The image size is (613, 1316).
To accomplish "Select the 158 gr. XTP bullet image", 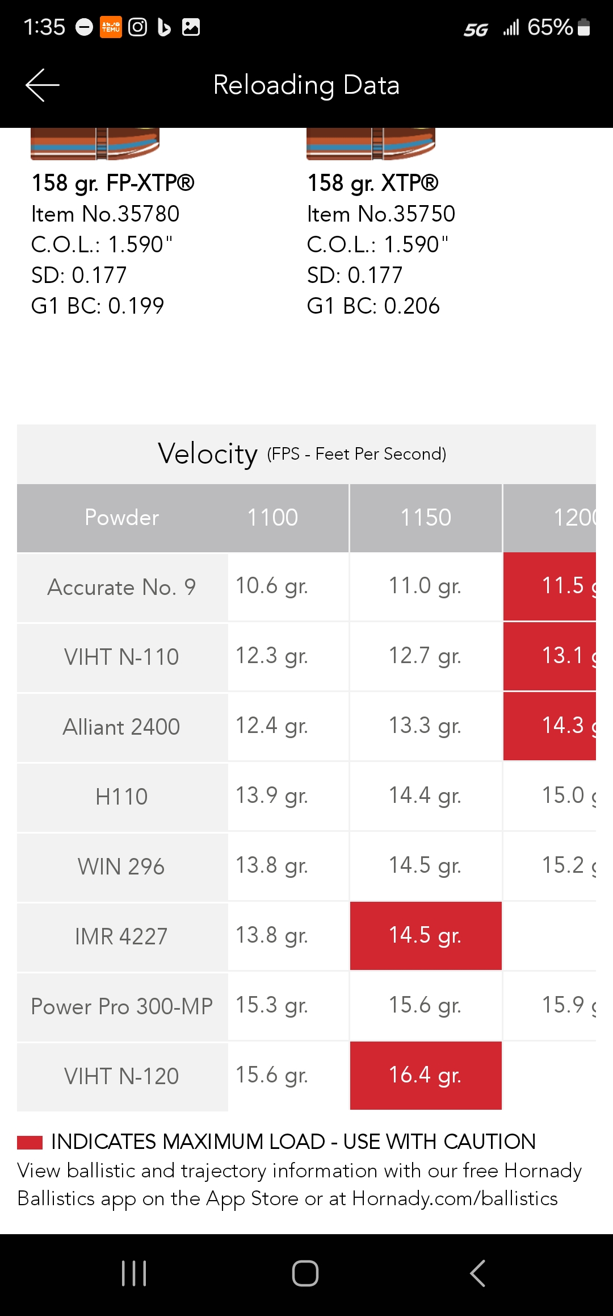I will click(x=371, y=144).
